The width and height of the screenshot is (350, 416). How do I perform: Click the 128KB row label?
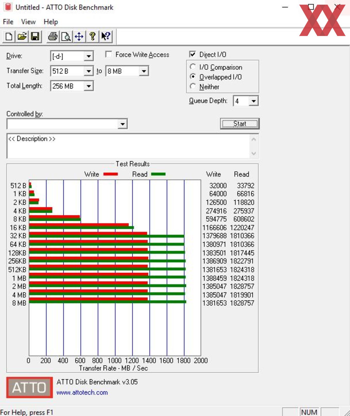pyautogui.click(x=17, y=253)
